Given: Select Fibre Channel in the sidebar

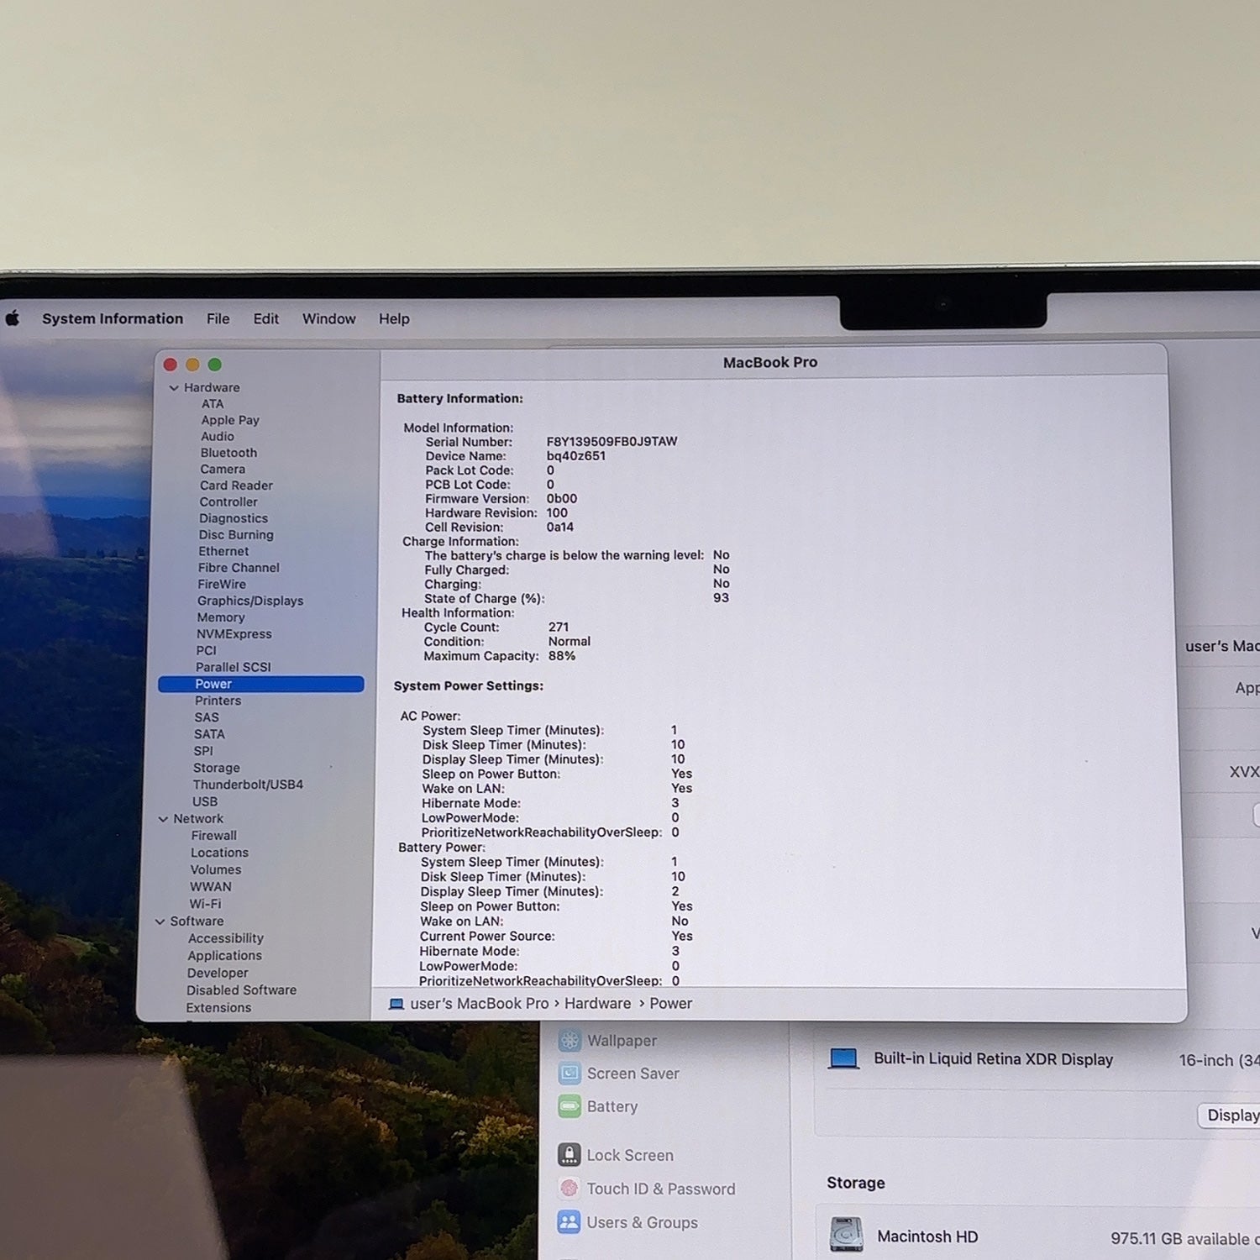Looking at the screenshot, I should pyautogui.click(x=239, y=568).
